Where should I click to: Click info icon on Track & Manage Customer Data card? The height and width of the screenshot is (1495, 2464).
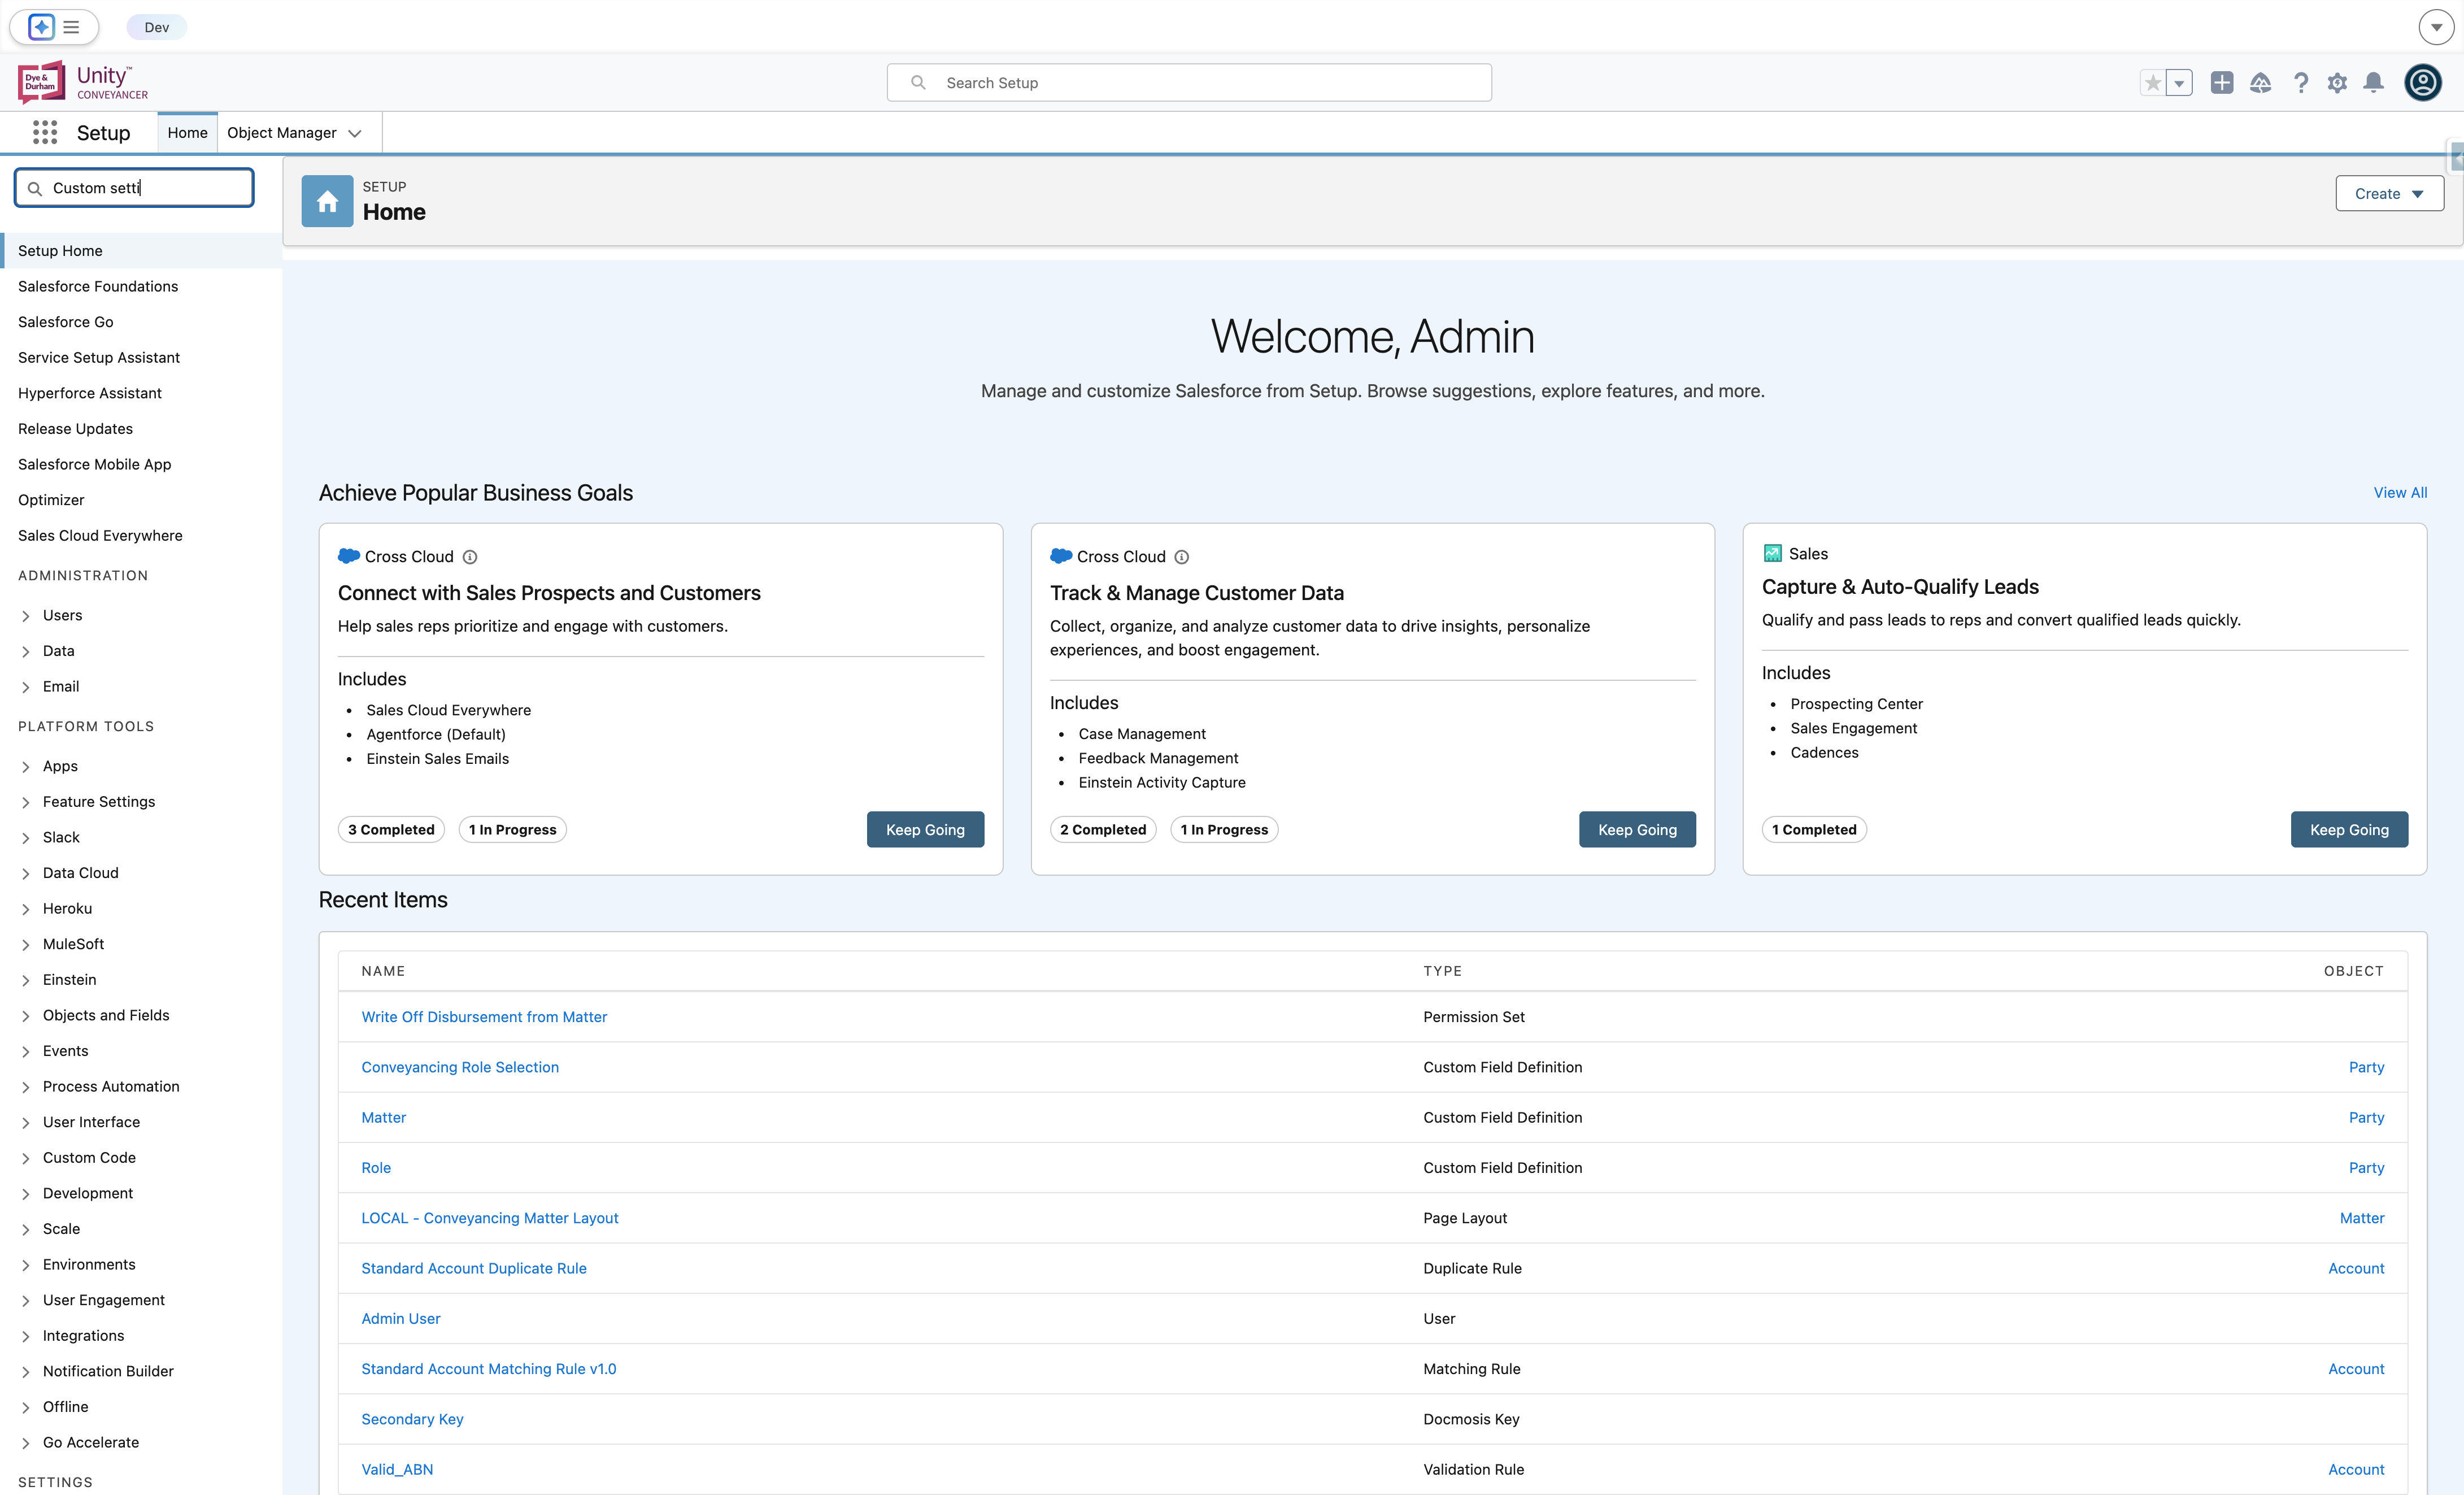tap(1182, 557)
